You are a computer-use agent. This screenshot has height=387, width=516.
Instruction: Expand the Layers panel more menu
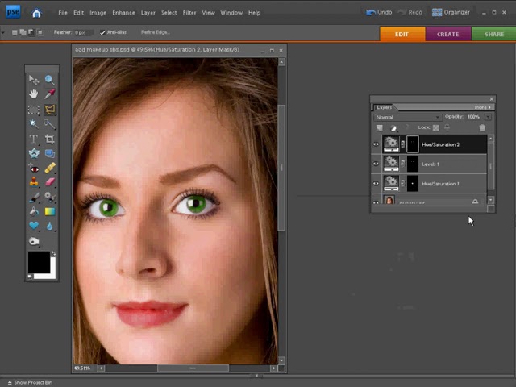(x=482, y=107)
